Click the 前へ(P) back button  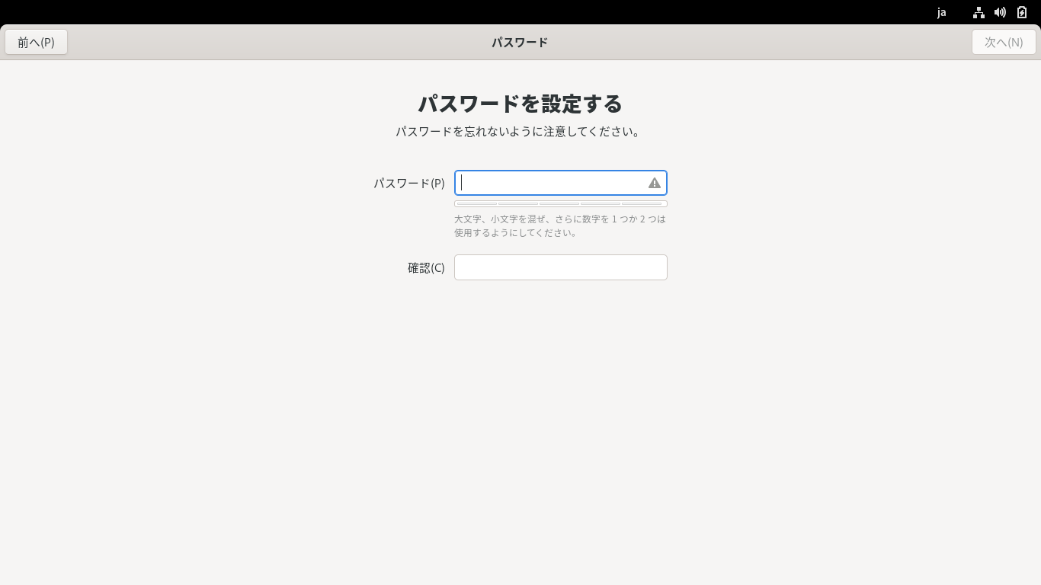(36, 42)
